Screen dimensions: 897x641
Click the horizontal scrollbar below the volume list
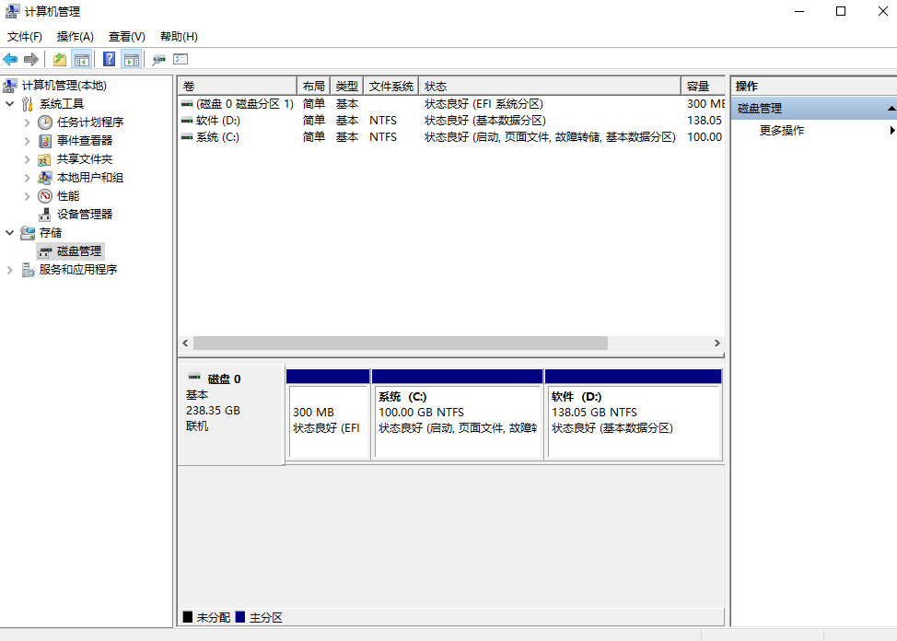(x=396, y=343)
